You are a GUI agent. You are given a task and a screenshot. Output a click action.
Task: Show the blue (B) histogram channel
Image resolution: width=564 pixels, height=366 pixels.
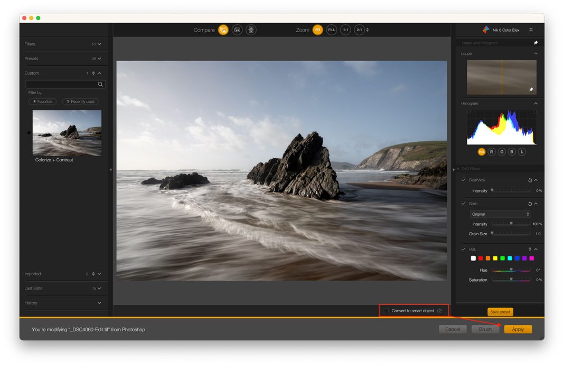point(512,152)
